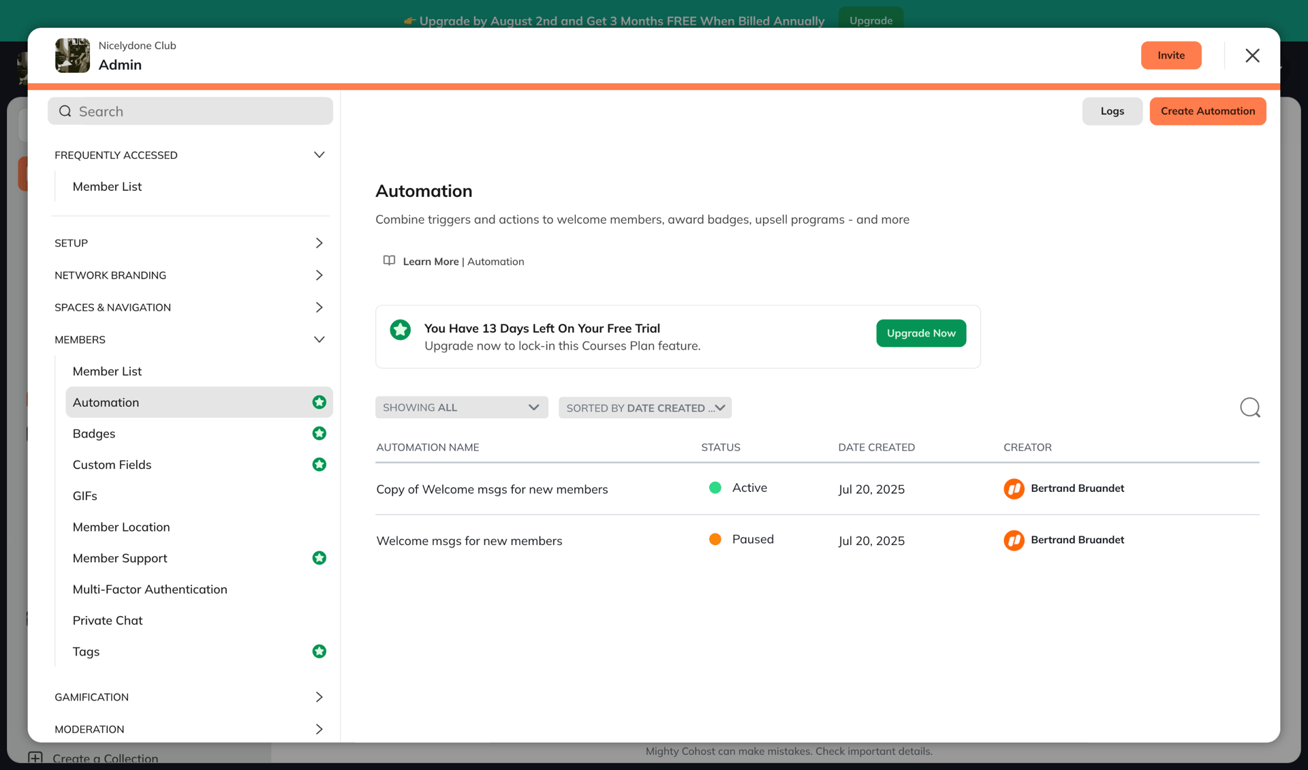Click the Active status indicator dot

(x=715, y=487)
